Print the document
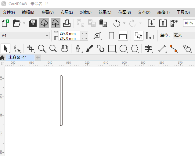Screen dimensions: 195x156 67,23
